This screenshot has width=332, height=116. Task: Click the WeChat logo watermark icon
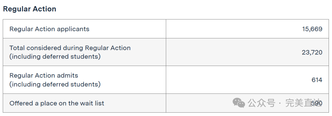click(x=239, y=103)
